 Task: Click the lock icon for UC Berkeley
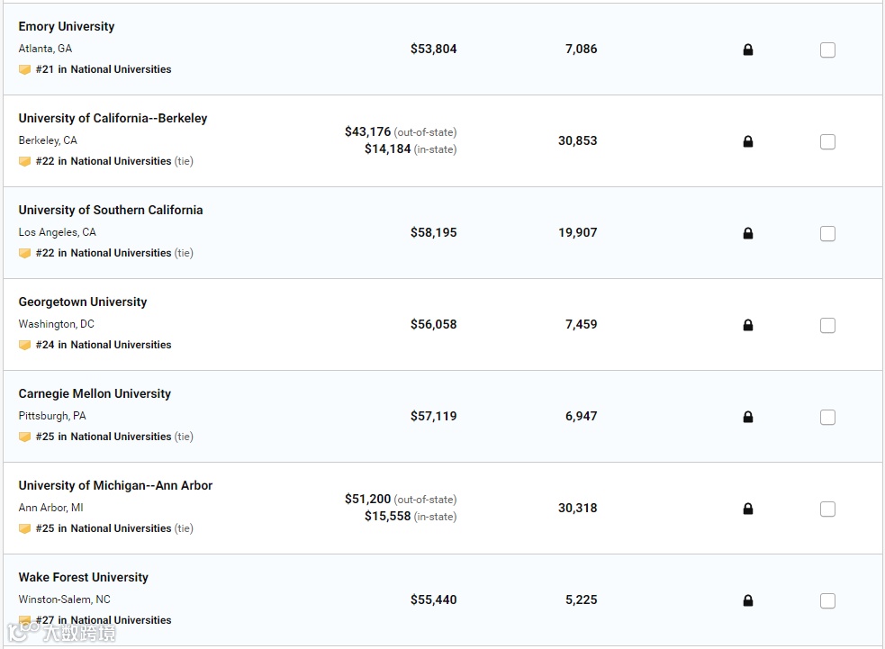pyautogui.click(x=747, y=141)
